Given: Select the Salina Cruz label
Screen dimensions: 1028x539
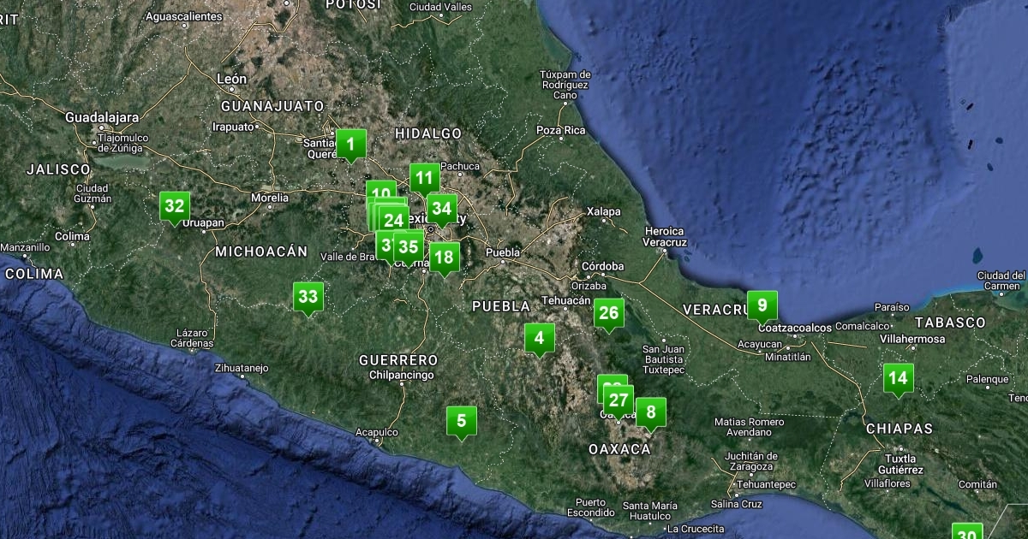Looking at the screenshot, I should coord(736,505).
